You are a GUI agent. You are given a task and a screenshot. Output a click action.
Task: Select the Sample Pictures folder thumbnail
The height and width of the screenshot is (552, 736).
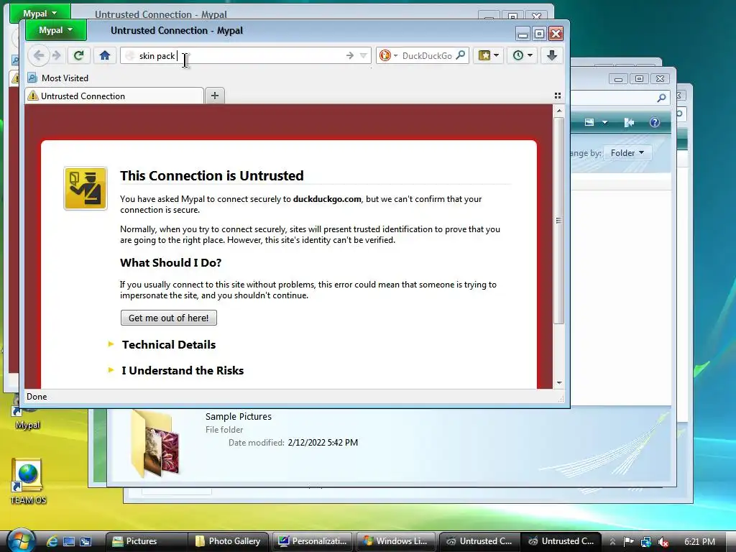[155, 443]
